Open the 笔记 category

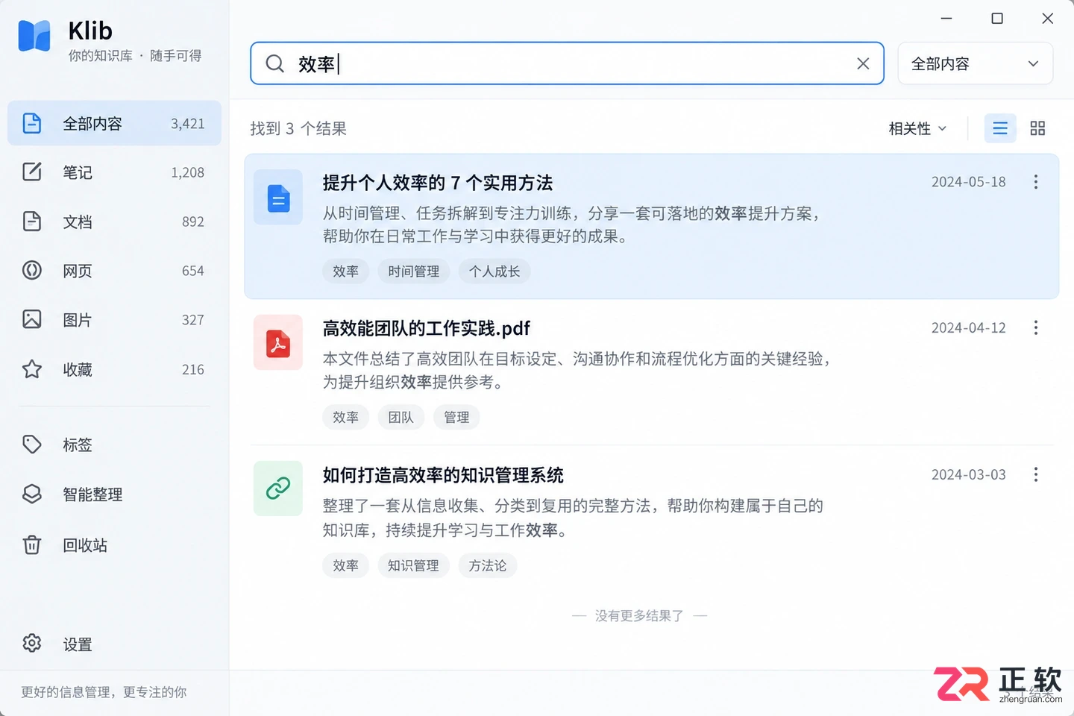click(x=114, y=172)
